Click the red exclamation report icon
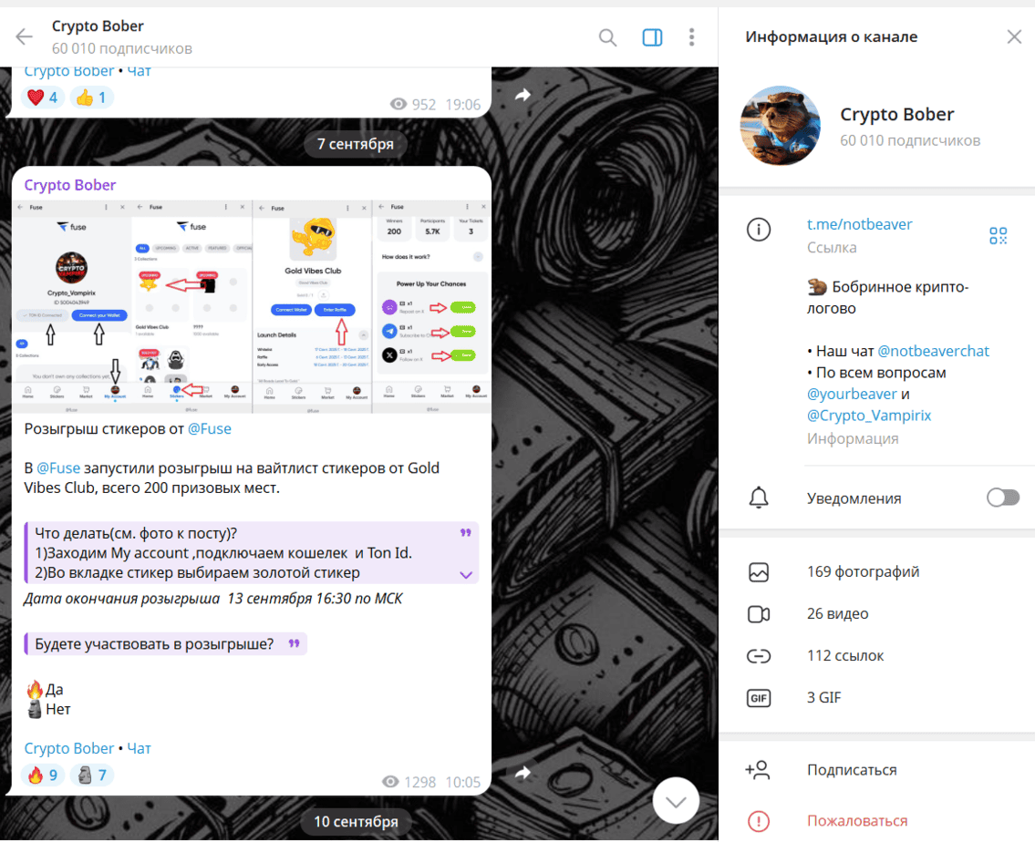The width and height of the screenshot is (1035, 842). pyautogui.click(x=759, y=821)
